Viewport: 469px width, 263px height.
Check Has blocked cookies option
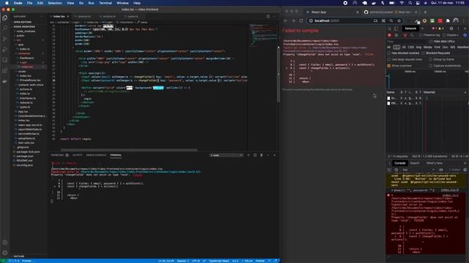pyautogui.click(x=389, y=53)
